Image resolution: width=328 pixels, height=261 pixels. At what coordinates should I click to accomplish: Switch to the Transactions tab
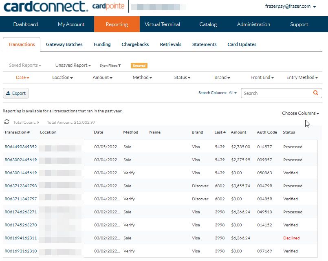point(22,44)
